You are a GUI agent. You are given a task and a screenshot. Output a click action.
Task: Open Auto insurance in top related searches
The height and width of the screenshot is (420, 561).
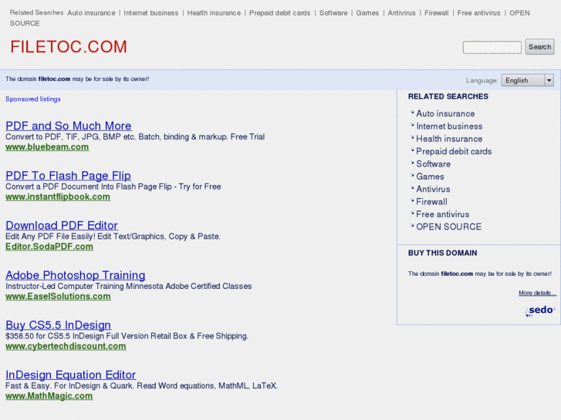click(x=91, y=13)
